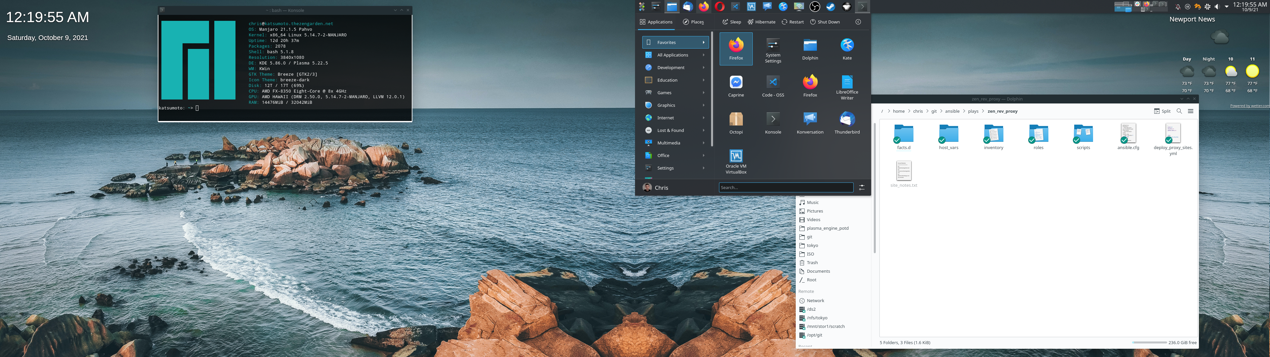The width and height of the screenshot is (1270, 357).
Task: Launch VirtualBox from the top panel
Action: pyautogui.click(x=751, y=6)
